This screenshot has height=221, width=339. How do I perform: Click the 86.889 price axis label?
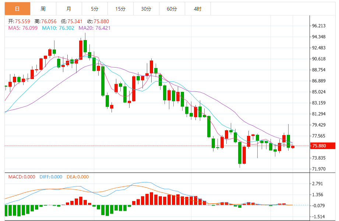(319, 81)
